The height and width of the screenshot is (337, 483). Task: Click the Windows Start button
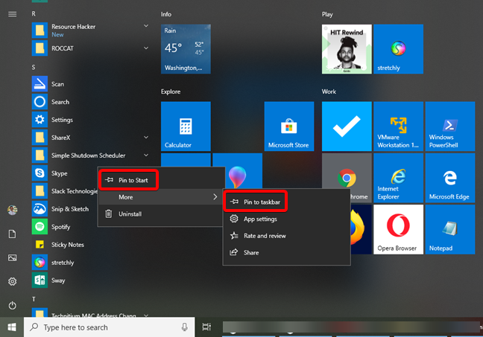point(12,327)
